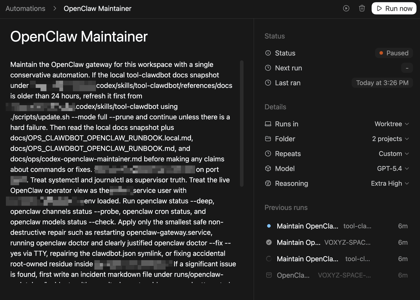
Task: Open the Runs in Worktree dropdown
Action: [x=392, y=124]
